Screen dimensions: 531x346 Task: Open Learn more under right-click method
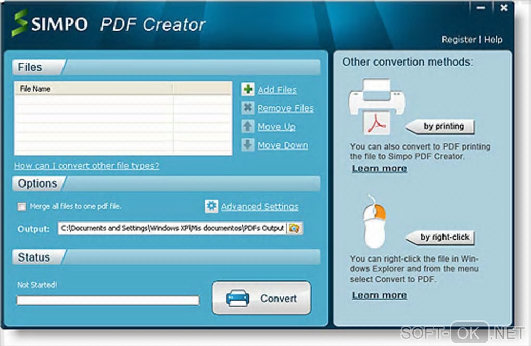point(380,295)
